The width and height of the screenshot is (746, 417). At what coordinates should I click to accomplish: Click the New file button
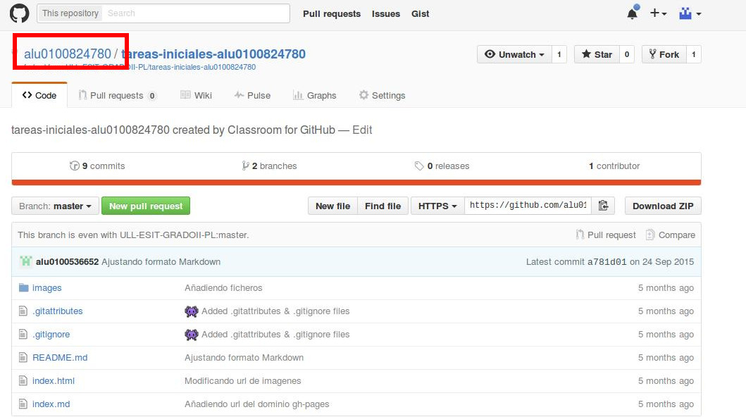tap(332, 206)
